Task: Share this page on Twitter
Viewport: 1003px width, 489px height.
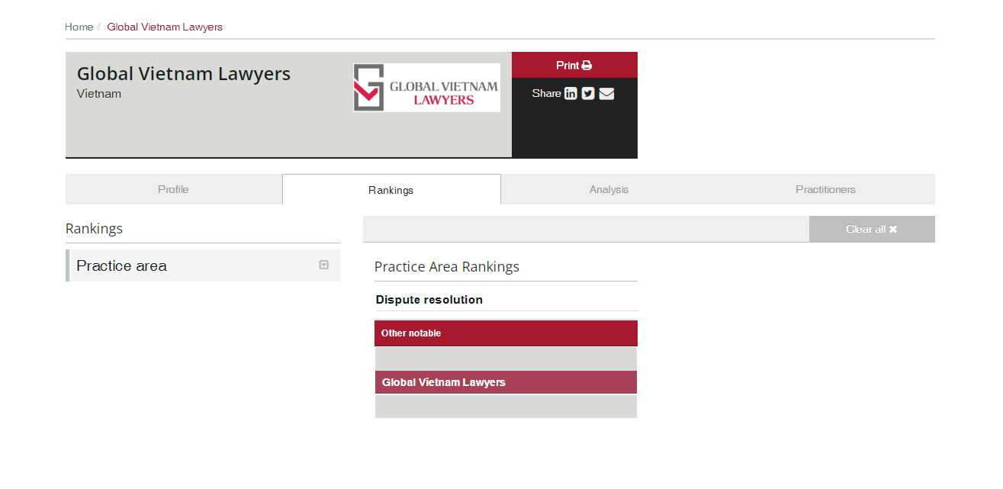Action: 588,93
